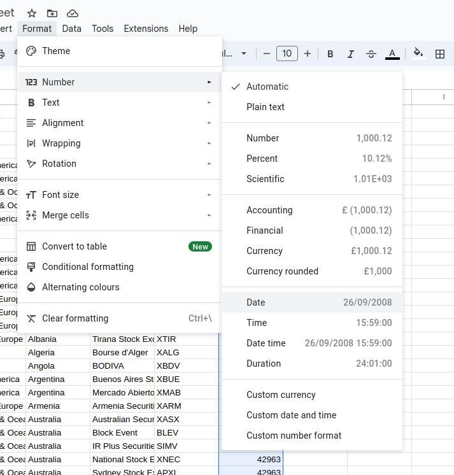Click the Conditional formatting paint icon
Viewport: 454px width, 475px height.
pos(31,267)
